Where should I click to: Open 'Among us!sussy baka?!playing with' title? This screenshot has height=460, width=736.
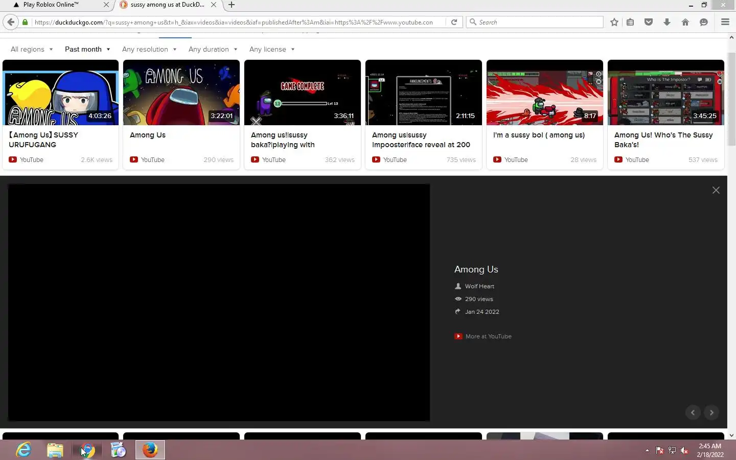pos(283,140)
